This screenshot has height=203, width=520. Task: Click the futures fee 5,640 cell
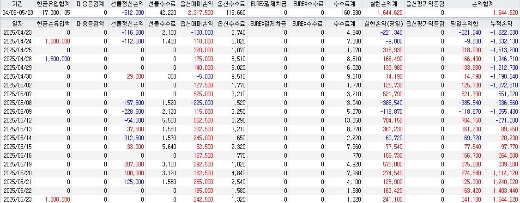click(x=170, y=147)
